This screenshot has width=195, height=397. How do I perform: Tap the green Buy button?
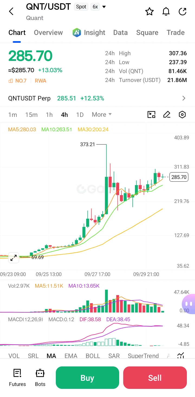[87, 378]
